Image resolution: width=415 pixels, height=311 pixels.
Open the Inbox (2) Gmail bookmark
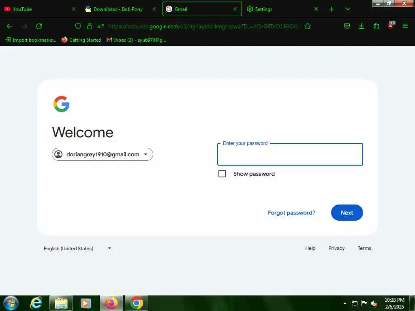tap(136, 40)
